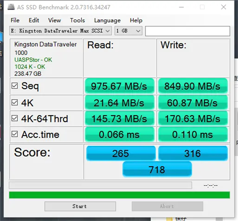Toggle the 4K test checkbox
The width and height of the screenshot is (238, 221).
15,103
